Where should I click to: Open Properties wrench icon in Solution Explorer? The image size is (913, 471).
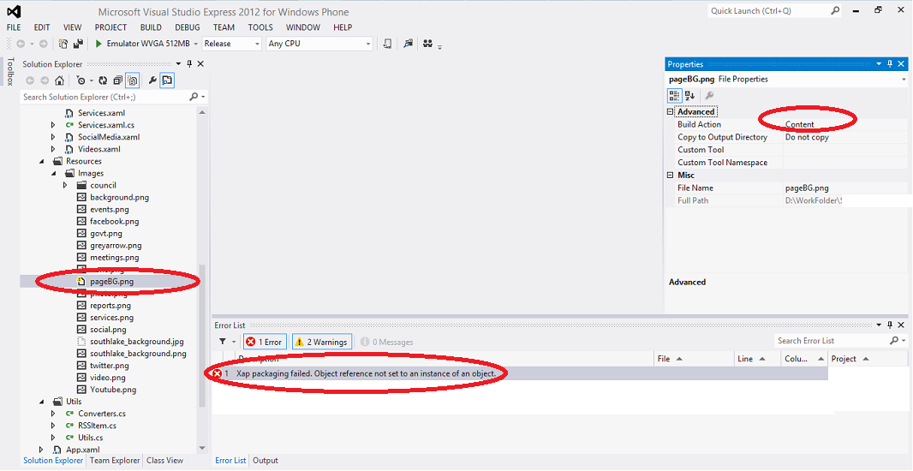(152, 80)
